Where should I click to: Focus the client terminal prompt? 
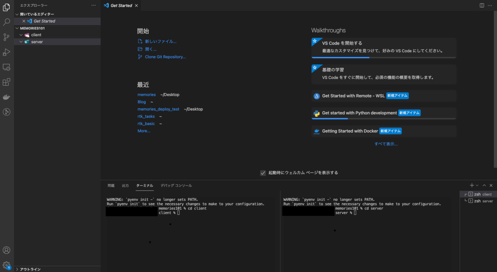(x=179, y=213)
